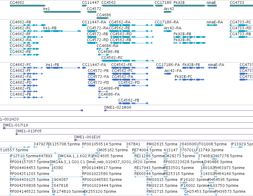The height and width of the screenshot is (196, 253).
Task: Click the Pk92B-PC protein label
Action: pyautogui.click(x=184, y=77)
